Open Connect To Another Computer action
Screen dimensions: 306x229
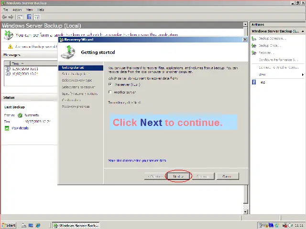(278, 67)
